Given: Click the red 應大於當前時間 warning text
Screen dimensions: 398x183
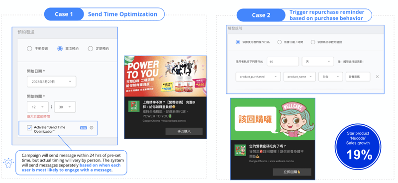Looking at the screenshot, I should [38, 116].
